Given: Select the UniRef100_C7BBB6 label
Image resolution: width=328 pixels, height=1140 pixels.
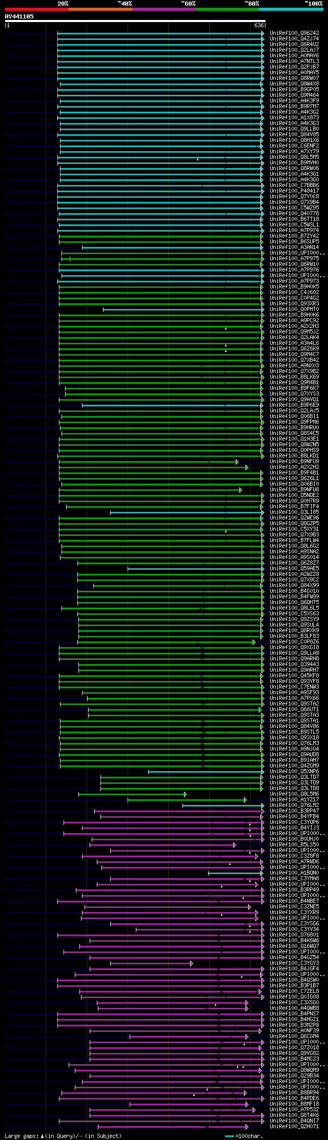Looking at the screenshot, I should tap(294, 185).
